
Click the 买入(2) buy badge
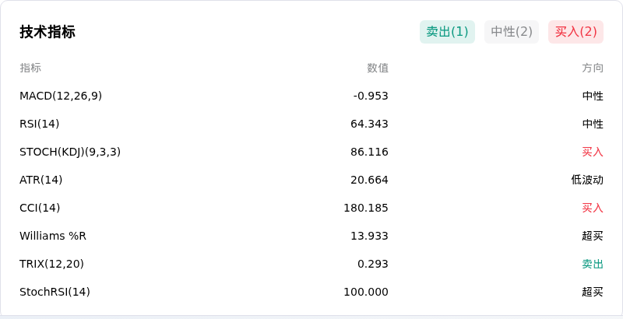click(x=575, y=32)
